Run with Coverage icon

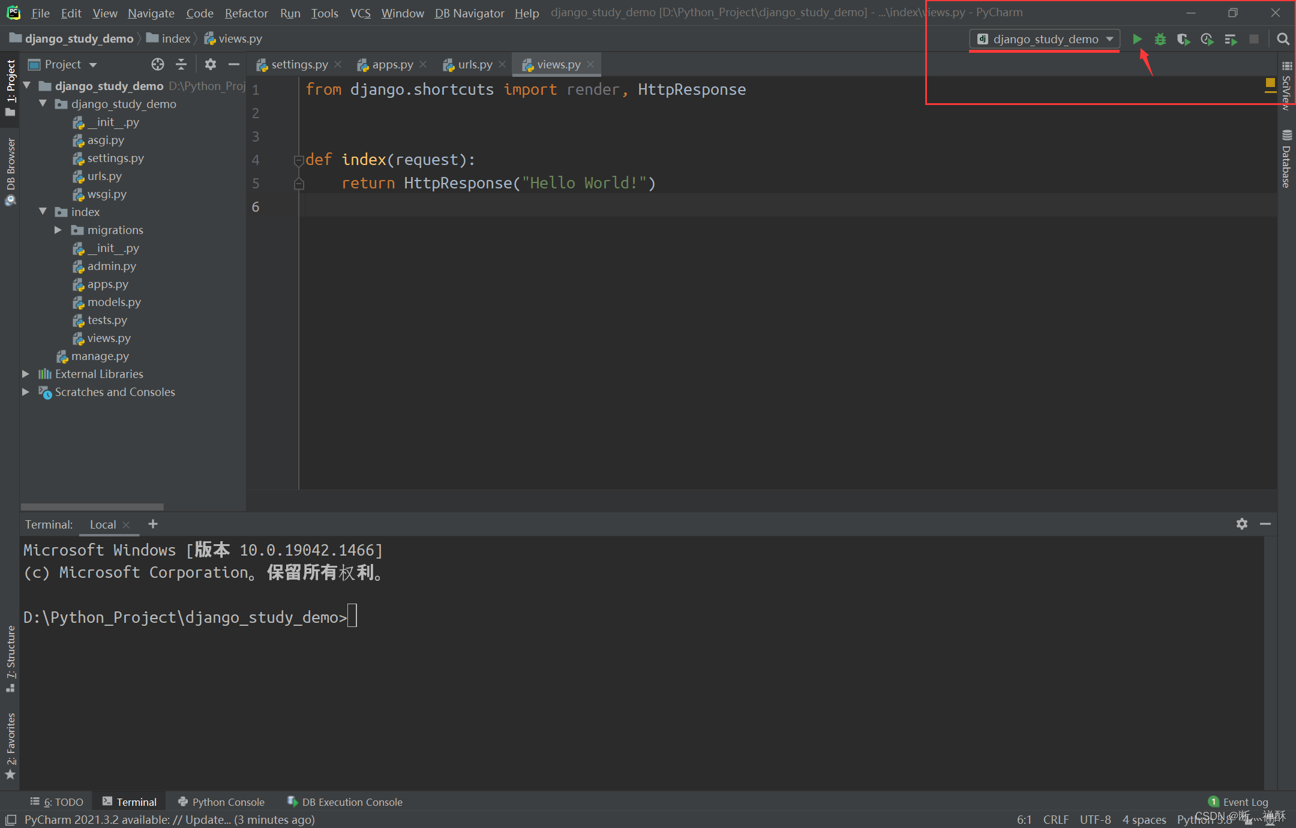[1183, 39]
